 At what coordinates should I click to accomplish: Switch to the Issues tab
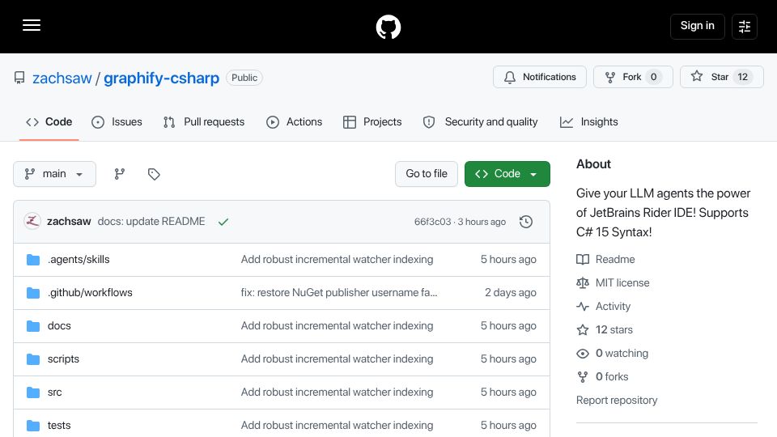pos(117,122)
